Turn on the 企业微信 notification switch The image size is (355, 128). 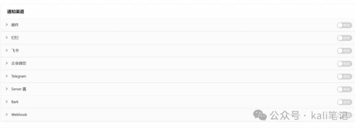tap(345, 64)
